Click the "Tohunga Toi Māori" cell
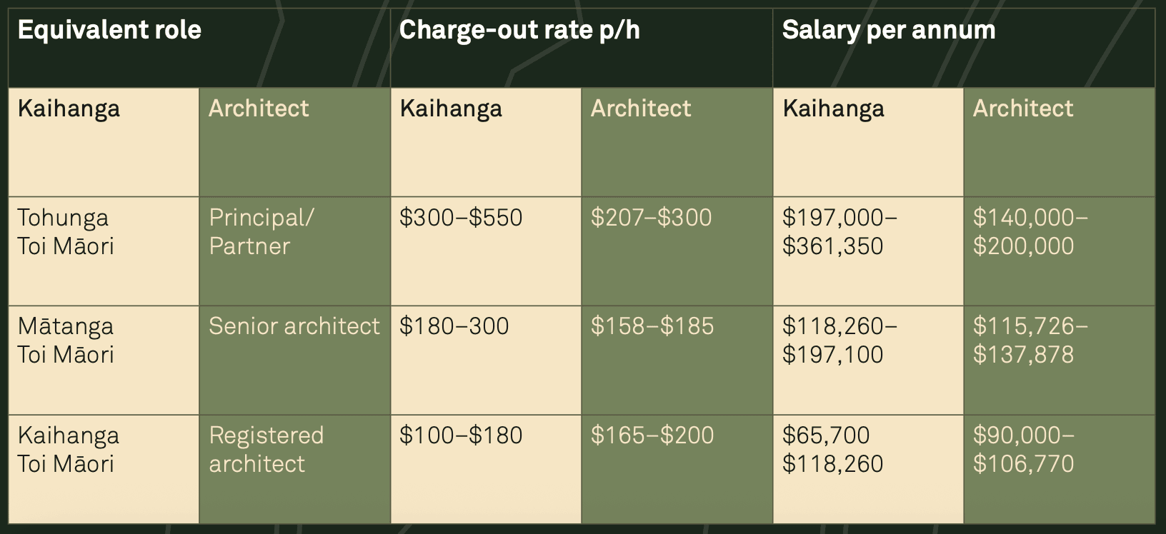 click(x=66, y=232)
